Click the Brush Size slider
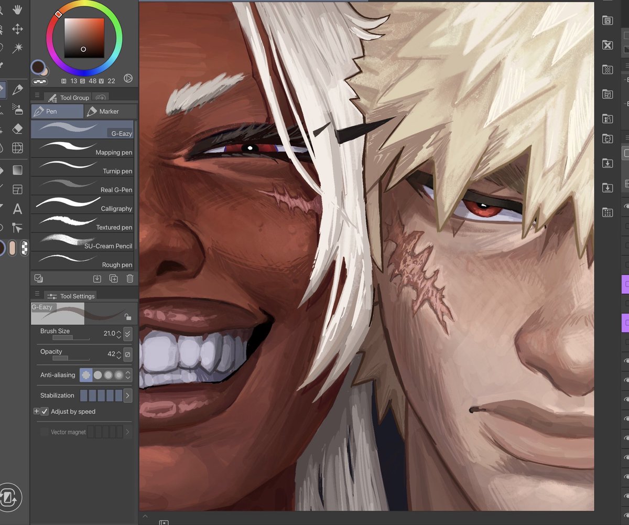Image resolution: width=629 pixels, height=525 pixels. tap(71, 338)
